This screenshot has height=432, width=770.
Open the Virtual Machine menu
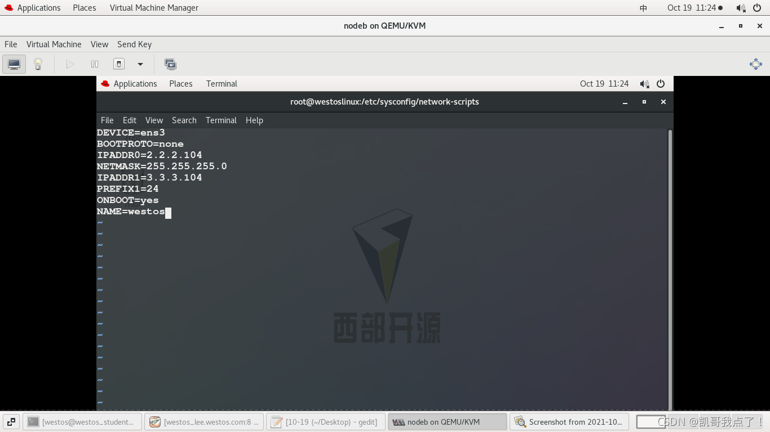pyautogui.click(x=54, y=44)
